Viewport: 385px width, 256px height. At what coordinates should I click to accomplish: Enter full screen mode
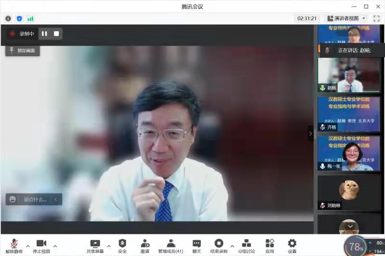pyautogui.click(x=376, y=18)
